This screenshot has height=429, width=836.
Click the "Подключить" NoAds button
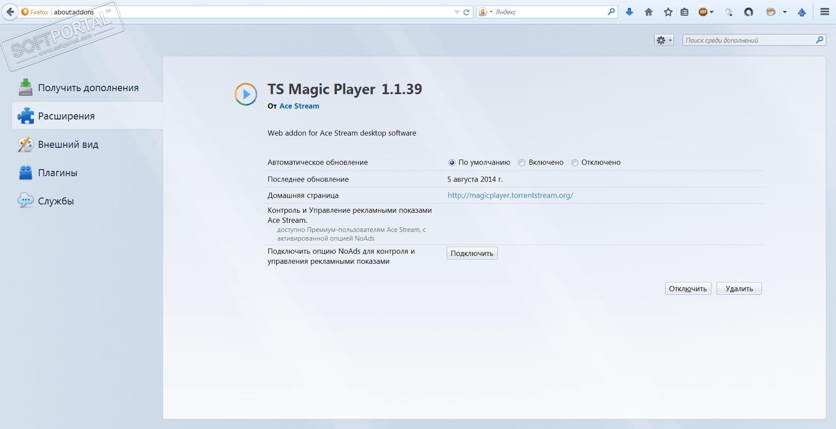pyautogui.click(x=472, y=253)
